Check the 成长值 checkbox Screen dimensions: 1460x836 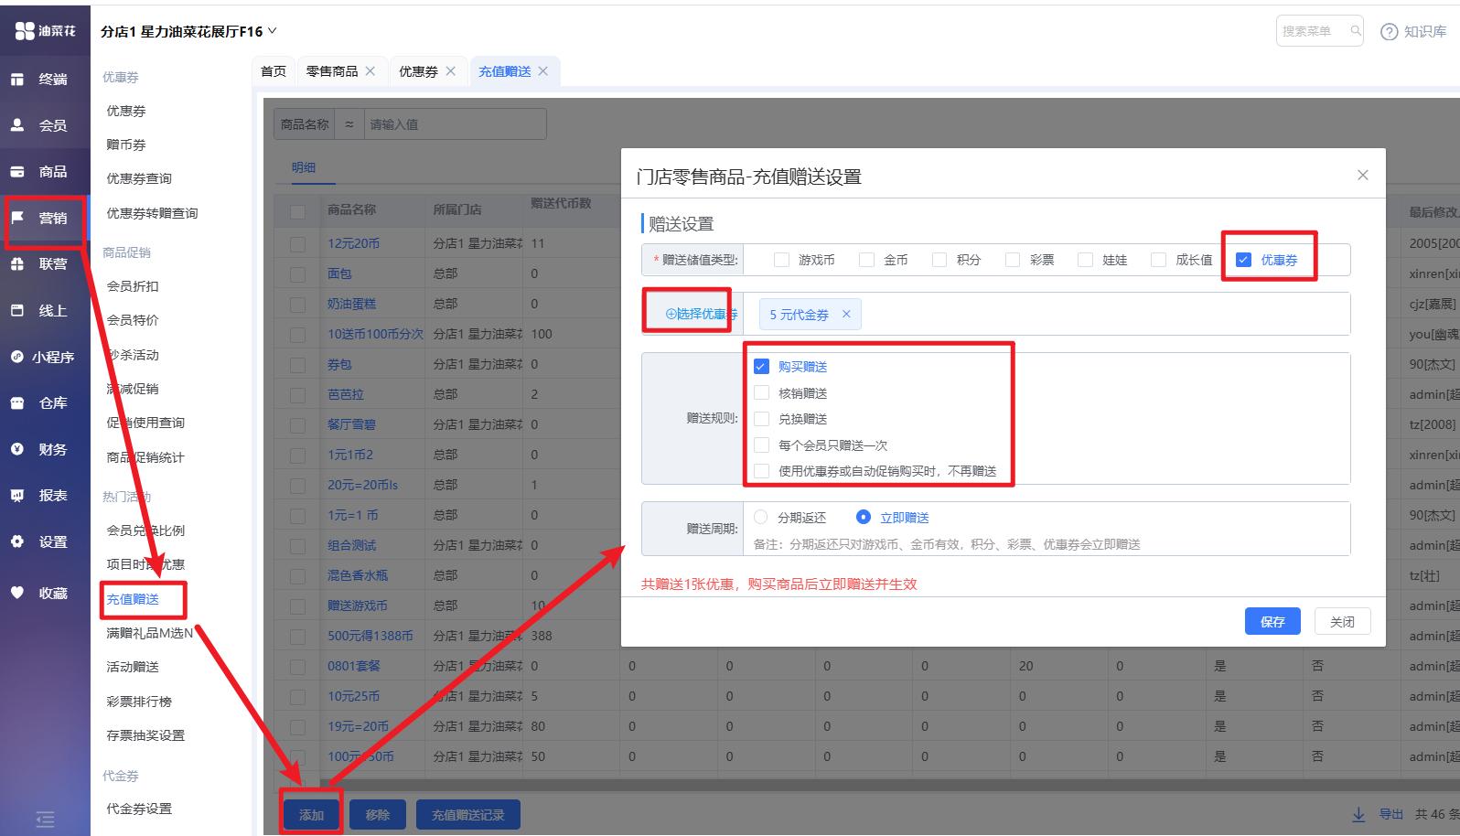pos(1158,260)
